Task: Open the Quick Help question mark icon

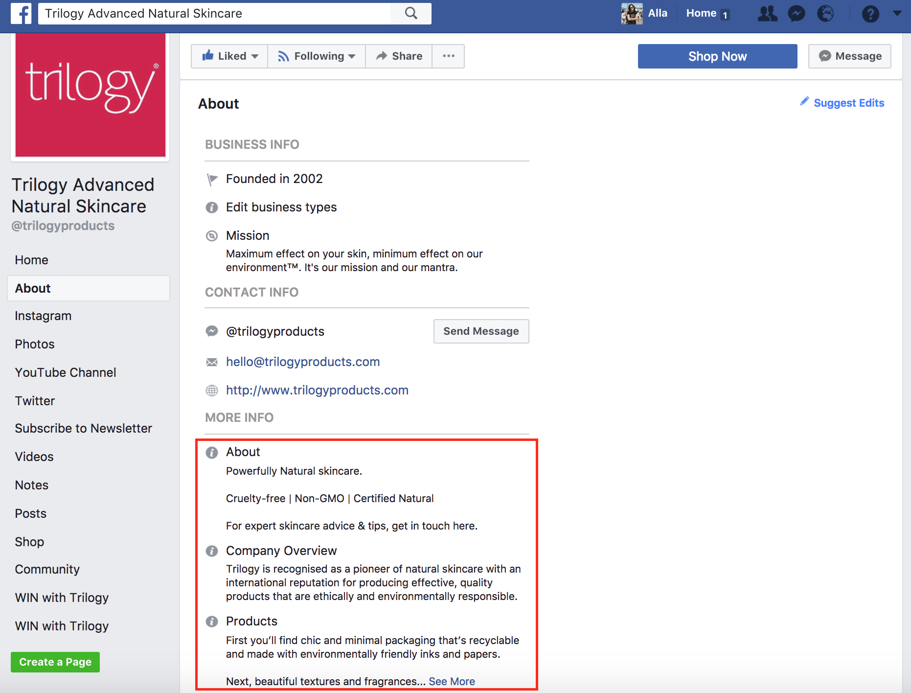Action: tap(870, 13)
